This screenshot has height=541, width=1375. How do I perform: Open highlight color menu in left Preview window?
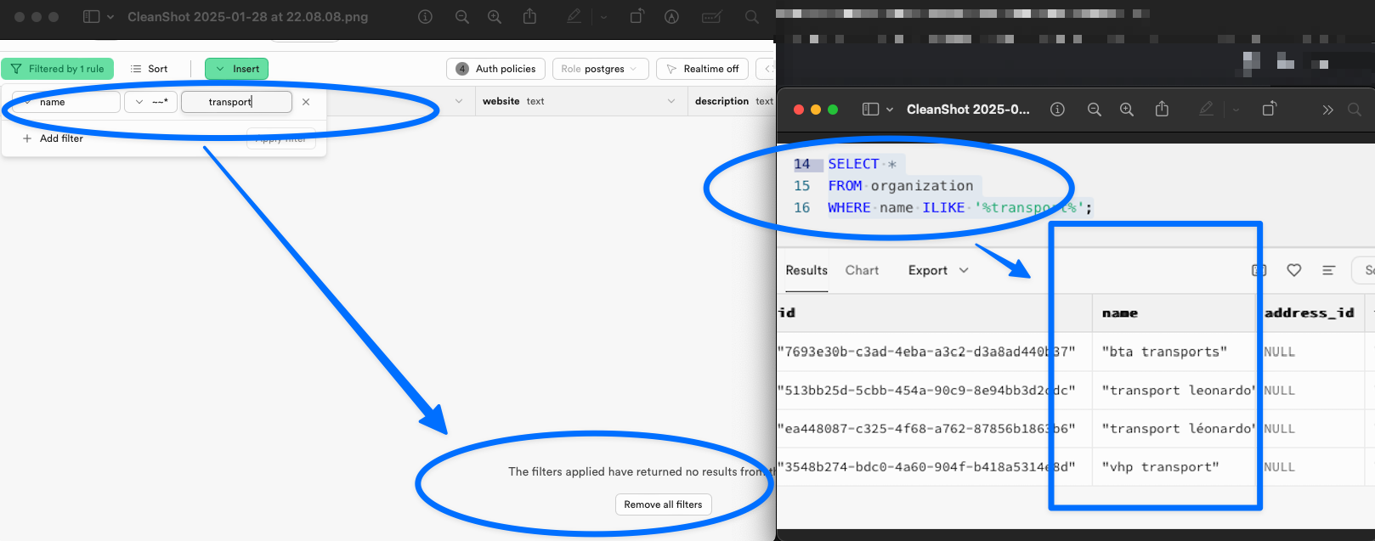click(x=604, y=17)
